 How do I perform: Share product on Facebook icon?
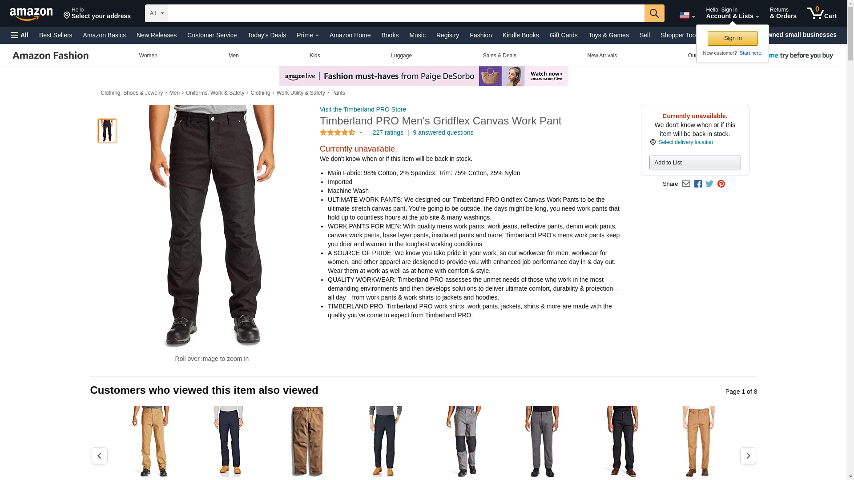coord(698,184)
